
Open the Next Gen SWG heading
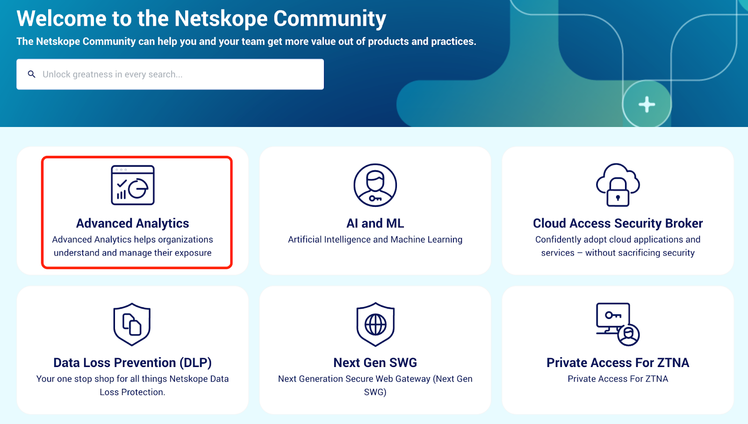tap(375, 363)
